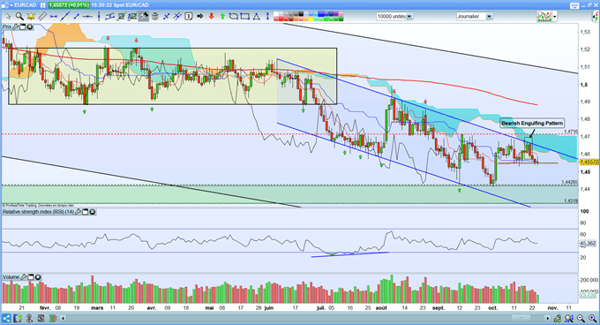This screenshot has width=600, height=325.
Task: Select the diagonal trend line tool
Action: tap(65, 17)
